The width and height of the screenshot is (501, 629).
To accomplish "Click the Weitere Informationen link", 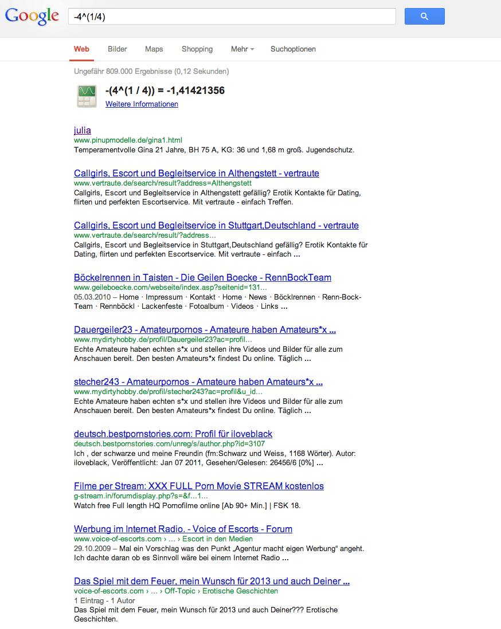I will pyautogui.click(x=142, y=104).
